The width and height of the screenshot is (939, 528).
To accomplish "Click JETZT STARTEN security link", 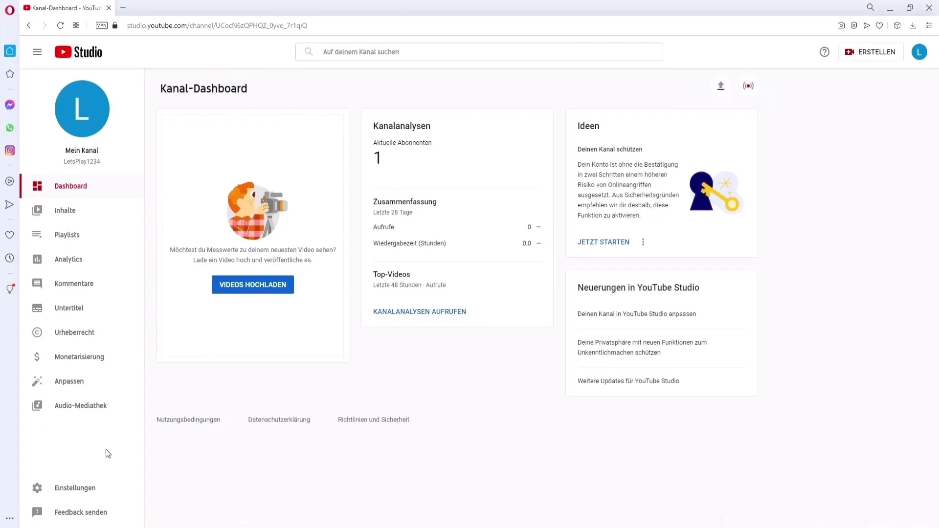I will tap(604, 242).
